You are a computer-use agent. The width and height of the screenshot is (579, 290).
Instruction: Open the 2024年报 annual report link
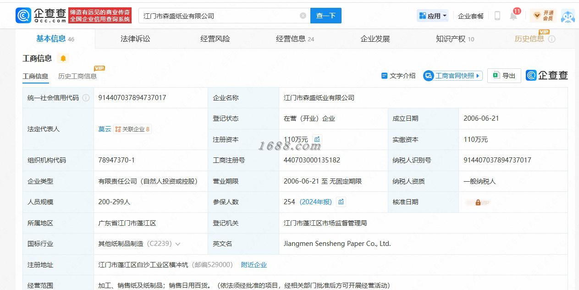315,202
